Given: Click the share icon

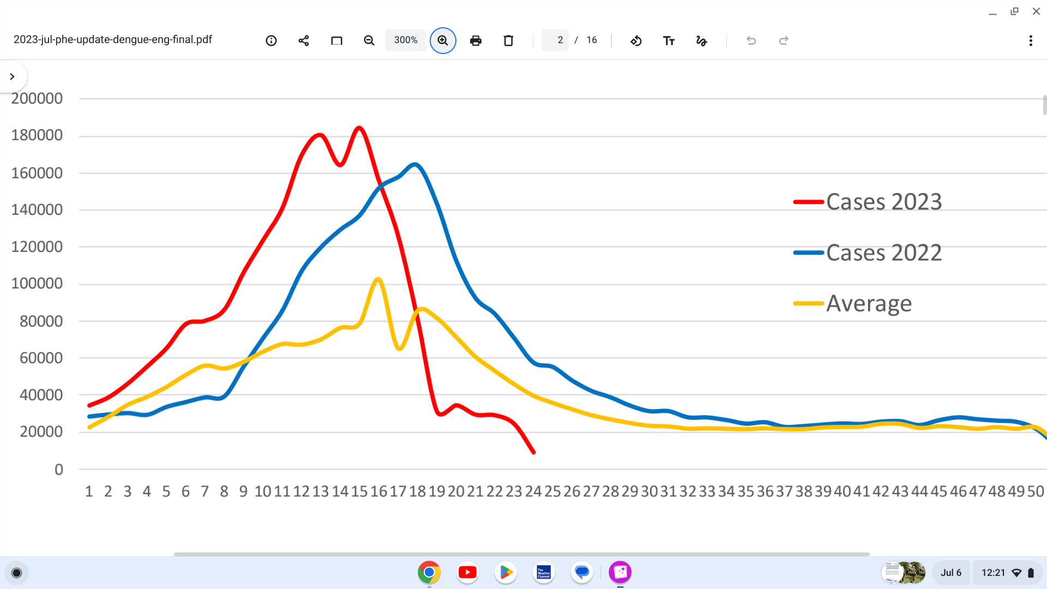Looking at the screenshot, I should 304,40.
